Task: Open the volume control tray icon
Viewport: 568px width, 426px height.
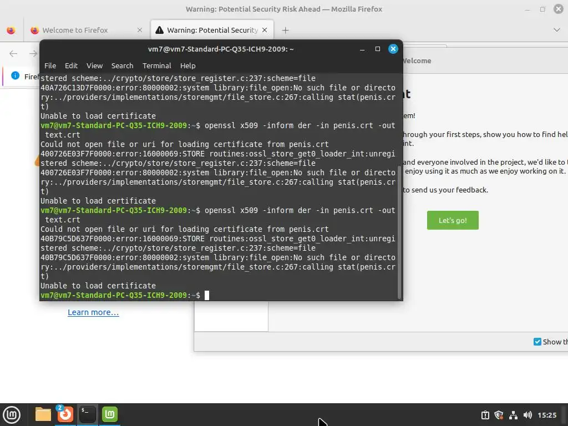Action: point(528,415)
